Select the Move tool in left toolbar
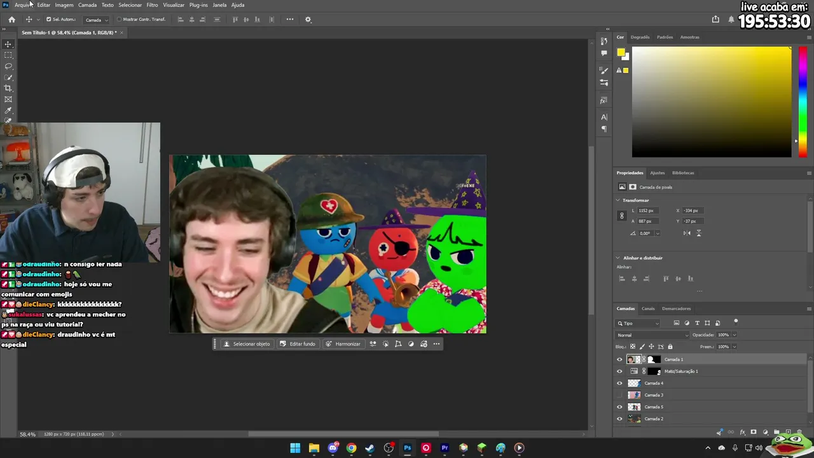Image resolution: width=814 pixels, height=458 pixels. (8, 45)
